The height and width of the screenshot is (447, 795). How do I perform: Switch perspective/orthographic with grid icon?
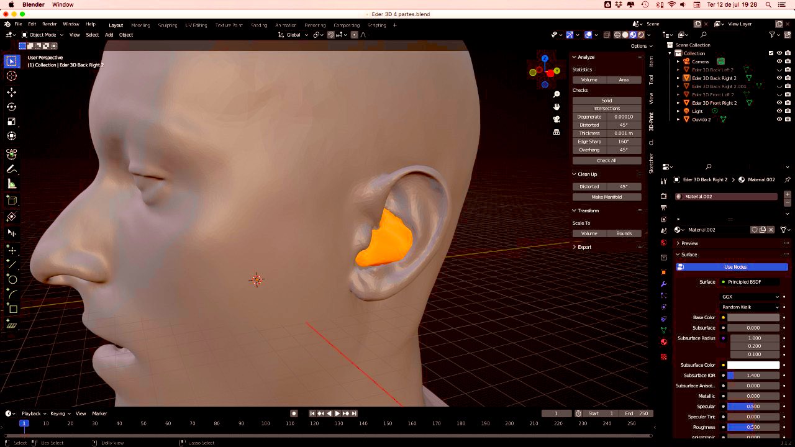click(557, 132)
